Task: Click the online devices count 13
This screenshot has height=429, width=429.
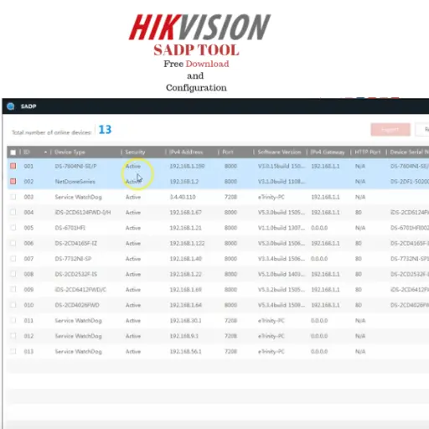Action: (x=105, y=130)
